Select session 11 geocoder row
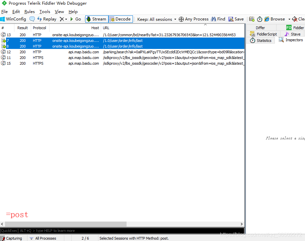 122,58
